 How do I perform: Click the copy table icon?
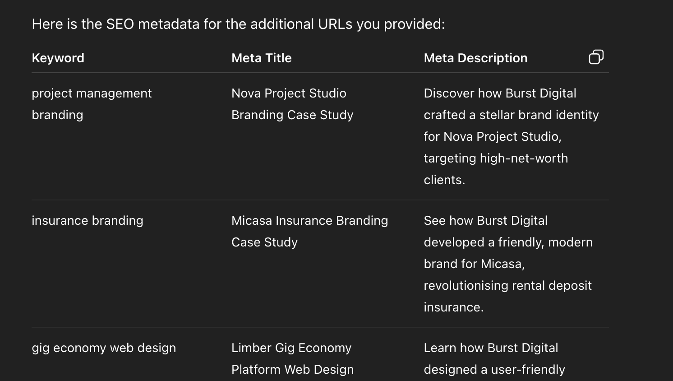point(596,57)
